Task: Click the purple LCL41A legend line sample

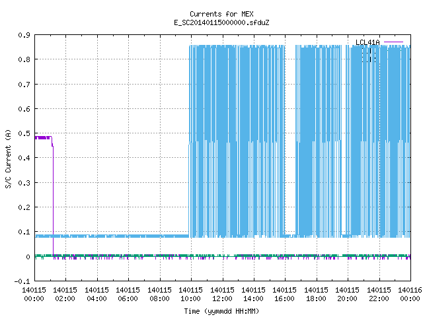Action: click(394, 42)
